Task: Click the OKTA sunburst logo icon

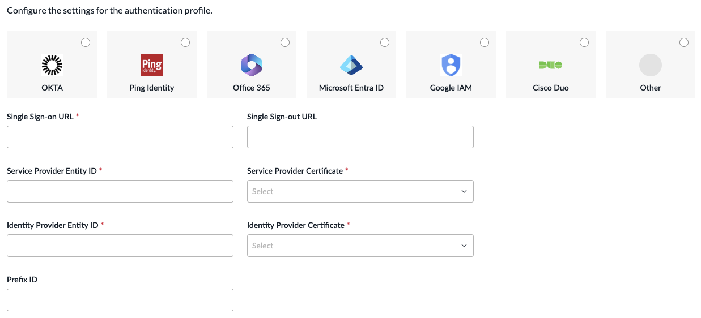Action: (x=52, y=65)
